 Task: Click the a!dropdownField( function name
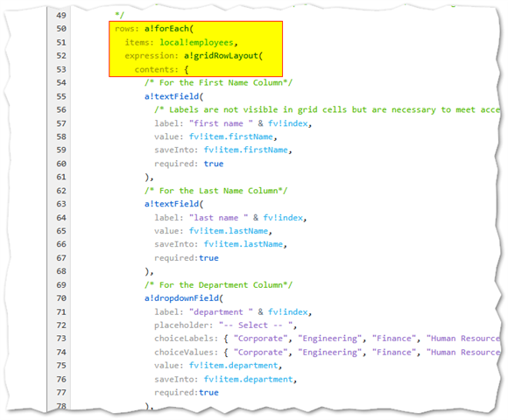tap(184, 298)
